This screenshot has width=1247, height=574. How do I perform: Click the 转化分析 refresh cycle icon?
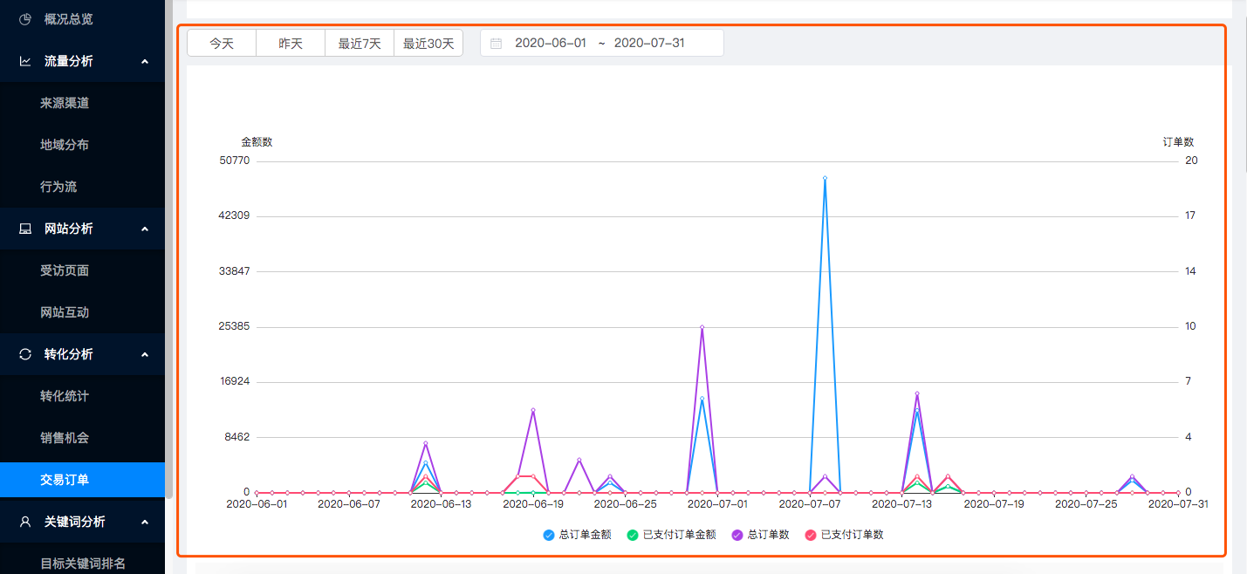point(25,354)
